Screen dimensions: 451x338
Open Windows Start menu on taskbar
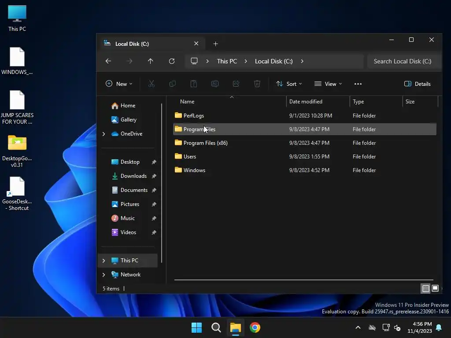(x=197, y=327)
